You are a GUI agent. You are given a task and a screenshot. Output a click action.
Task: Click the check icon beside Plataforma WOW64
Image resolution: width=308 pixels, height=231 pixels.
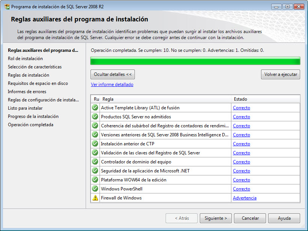pos(95,180)
